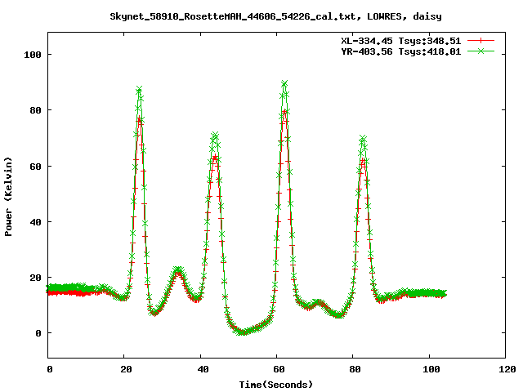Click the y-axis tick label 80

[36, 110]
